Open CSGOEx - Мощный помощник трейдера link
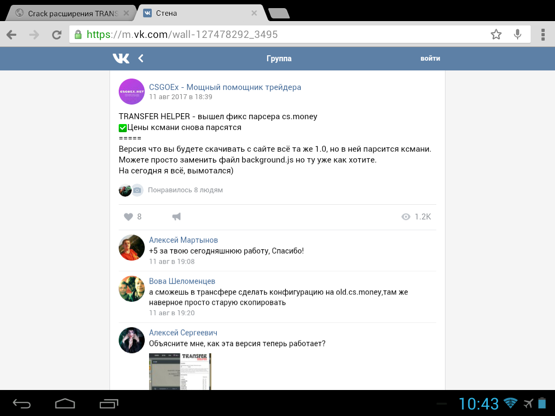This screenshot has width=555, height=416. 225,87
